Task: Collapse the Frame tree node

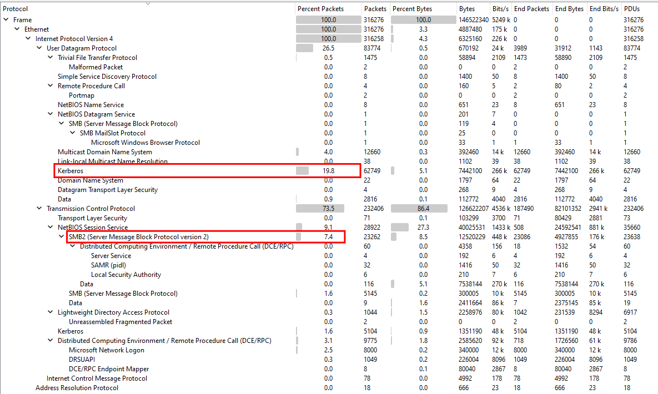Action: pos(6,20)
